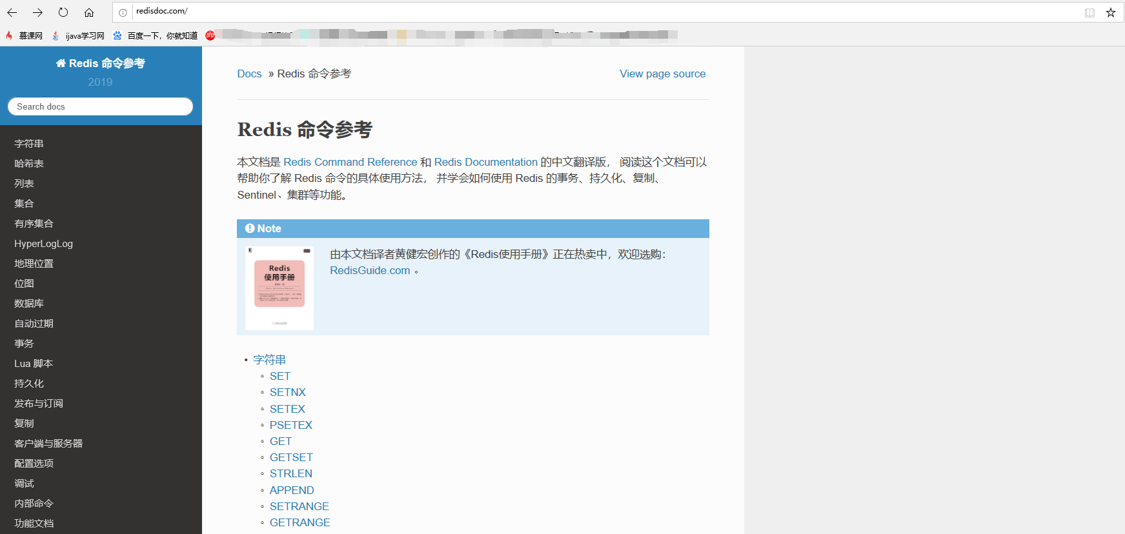
Task: Open the 慕课网 bookmark
Action: pyautogui.click(x=24, y=35)
